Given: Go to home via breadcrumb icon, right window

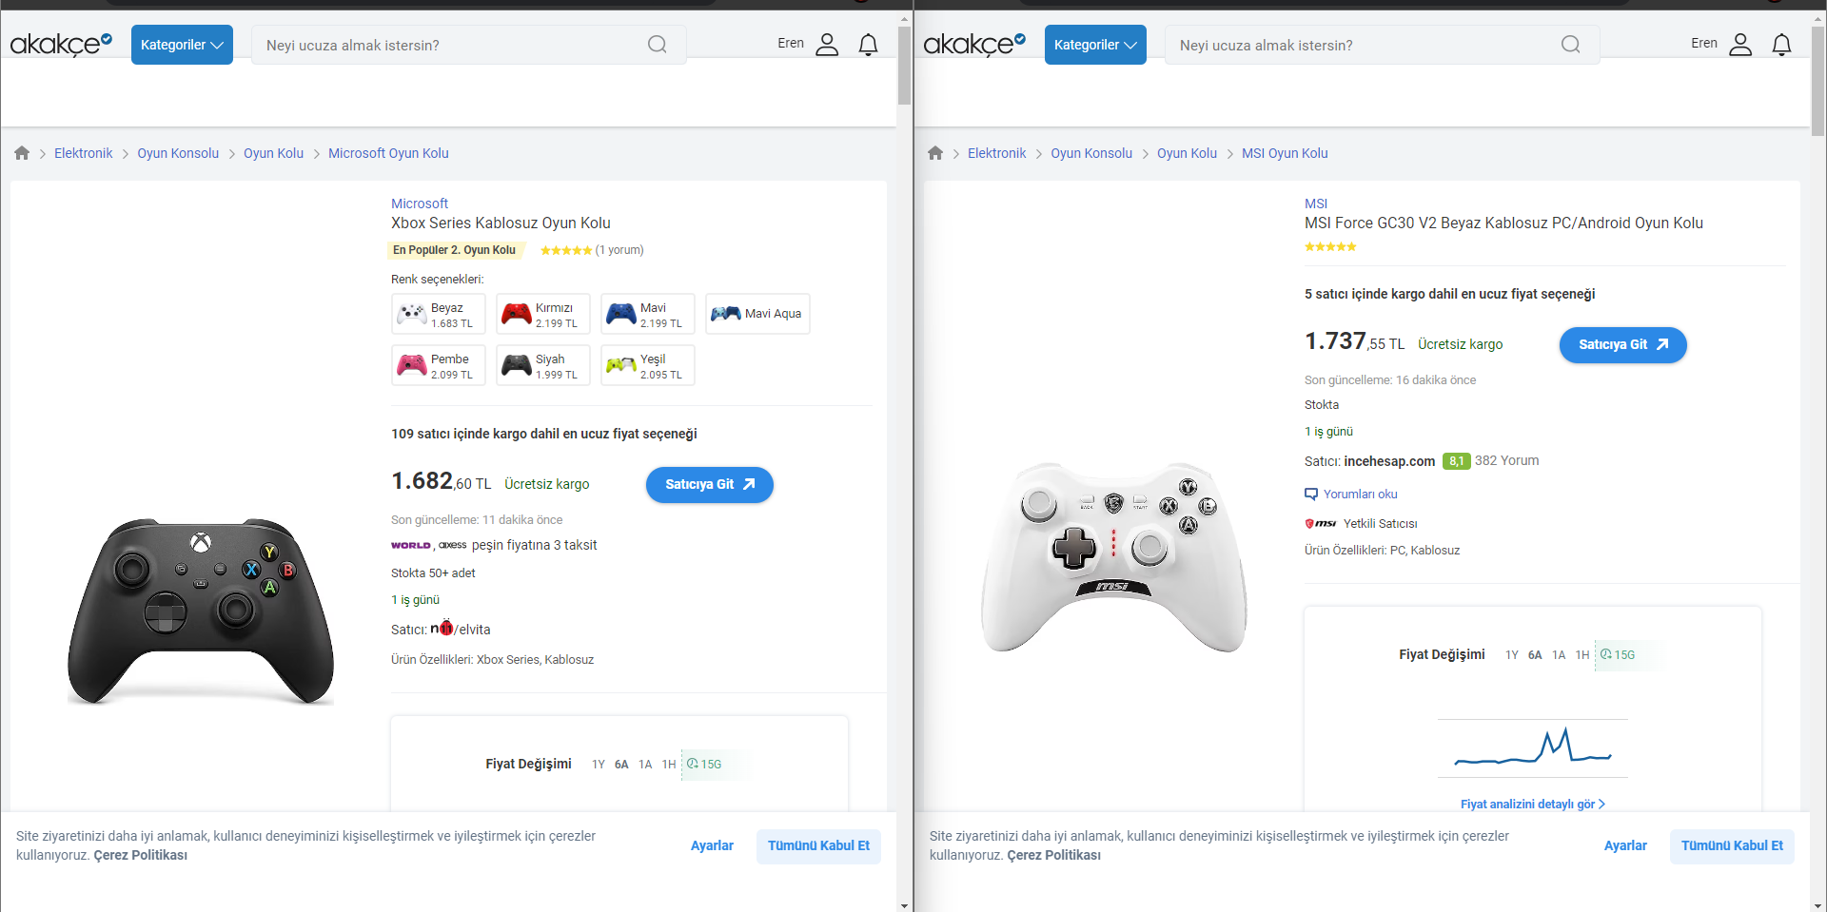Looking at the screenshot, I should (x=935, y=153).
